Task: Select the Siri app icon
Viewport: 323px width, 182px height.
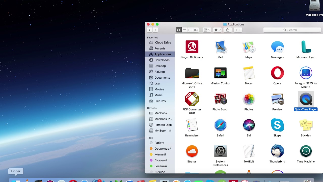Action: [249, 125]
